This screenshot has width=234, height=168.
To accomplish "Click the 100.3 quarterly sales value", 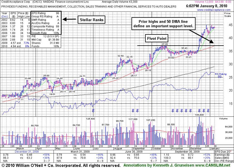I will pos(167,158).
